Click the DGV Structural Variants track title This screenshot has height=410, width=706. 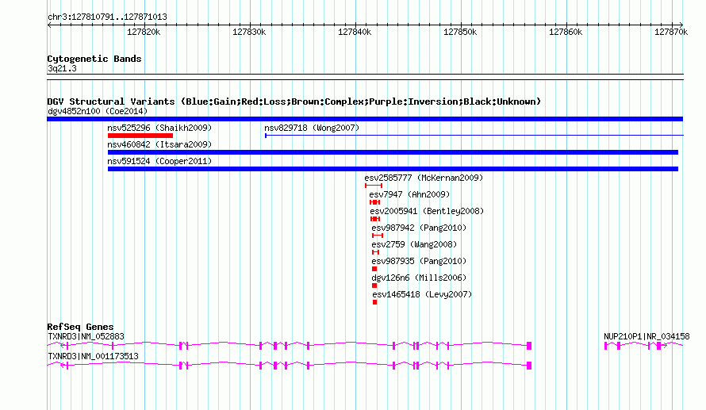pos(294,102)
